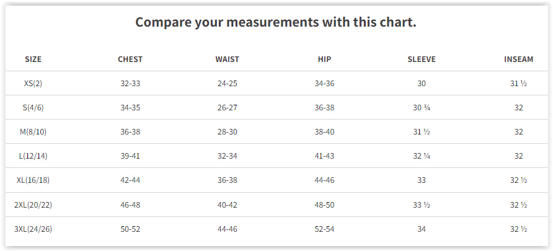Viewport: 553px width, 251px height.
Task: Click the HIP column header
Action: coord(324,59)
